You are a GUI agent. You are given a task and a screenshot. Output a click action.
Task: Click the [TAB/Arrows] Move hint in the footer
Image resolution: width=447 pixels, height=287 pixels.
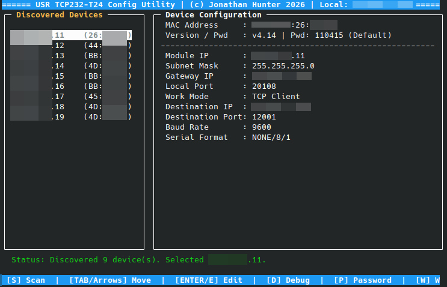tap(110, 280)
